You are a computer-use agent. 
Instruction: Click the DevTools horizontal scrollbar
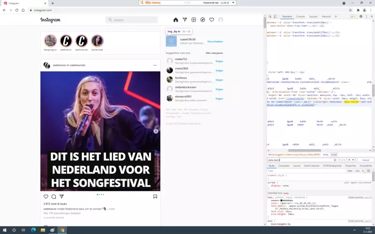tap(304, 150)
